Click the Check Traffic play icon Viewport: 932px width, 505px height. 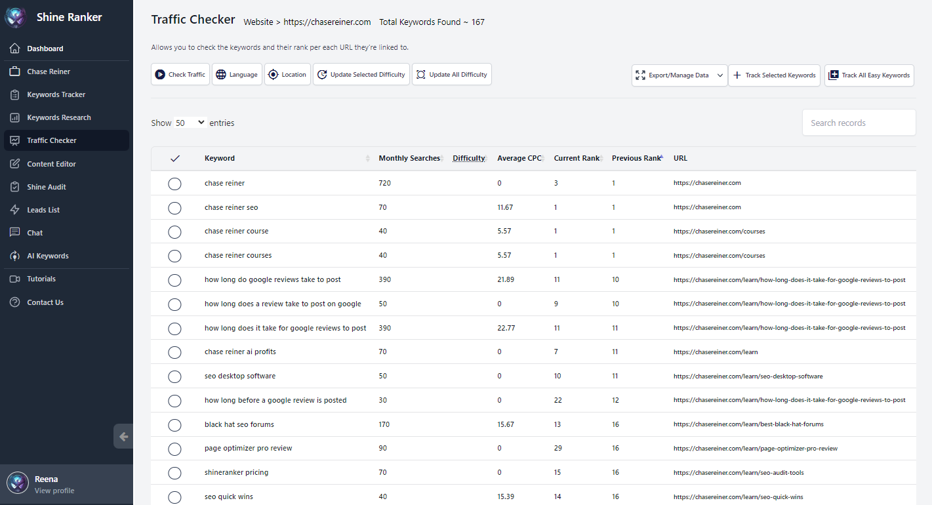[x=160, y=75]
